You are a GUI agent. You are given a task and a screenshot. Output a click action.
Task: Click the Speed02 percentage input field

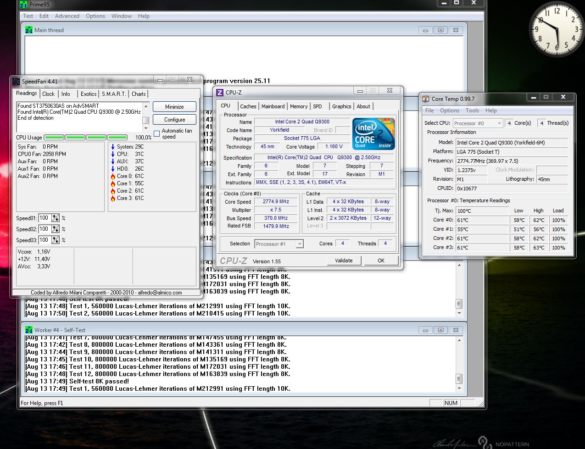coord(45,229)
